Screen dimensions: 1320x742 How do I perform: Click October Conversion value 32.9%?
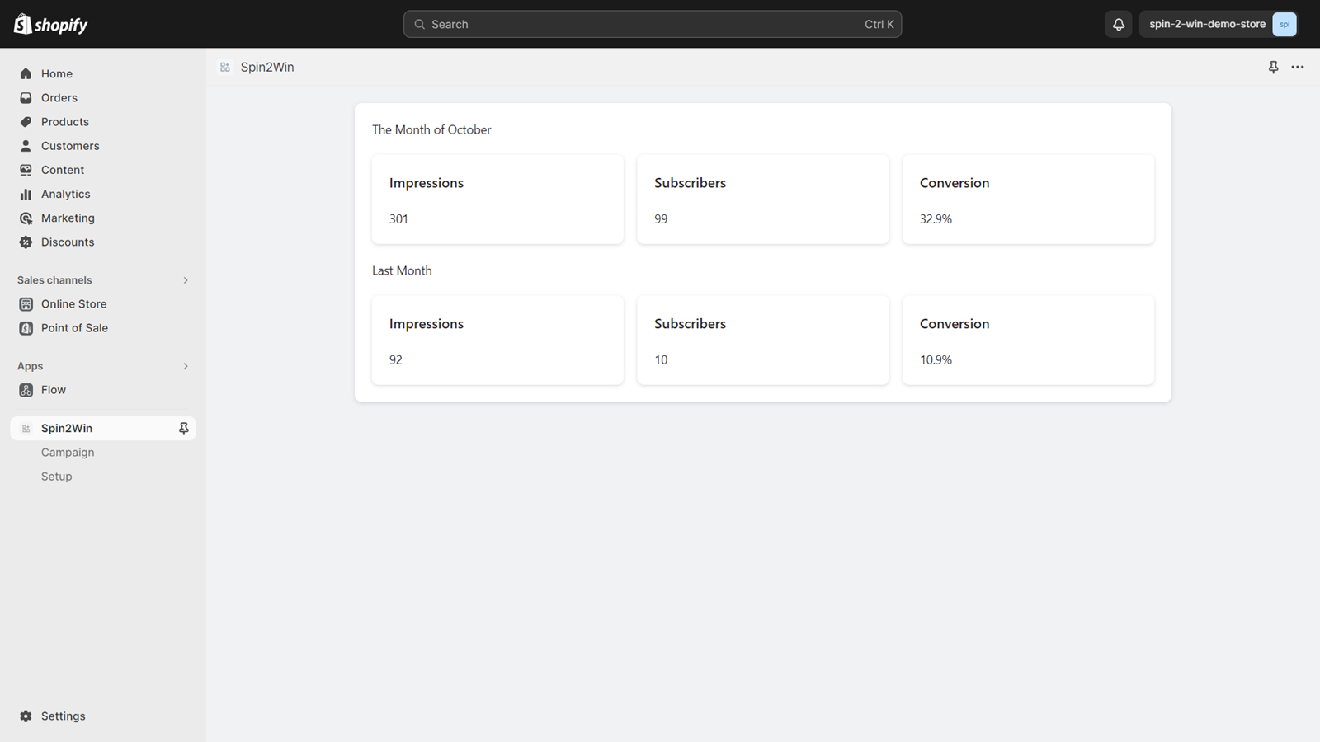[936, 218]
